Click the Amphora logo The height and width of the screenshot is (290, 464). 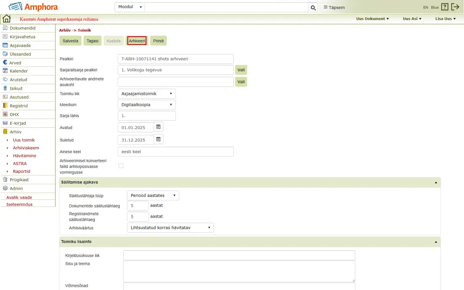click(x=33, y=6)
